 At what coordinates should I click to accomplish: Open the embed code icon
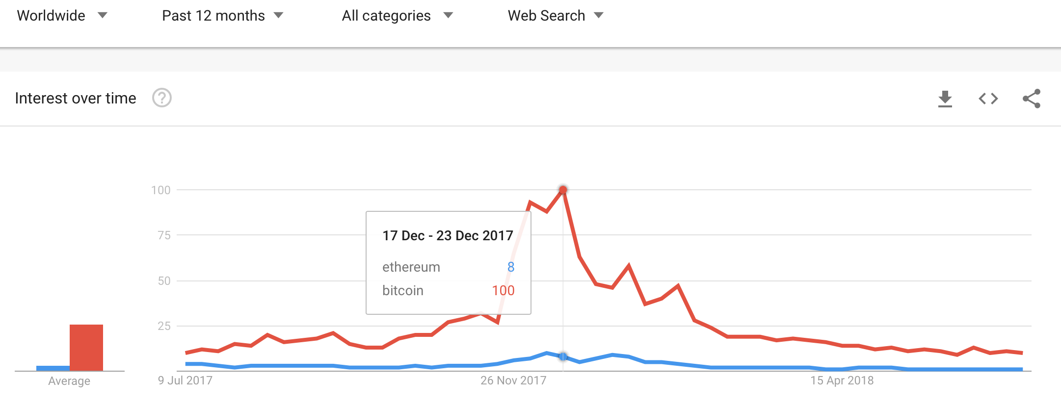tap(988, 99)
